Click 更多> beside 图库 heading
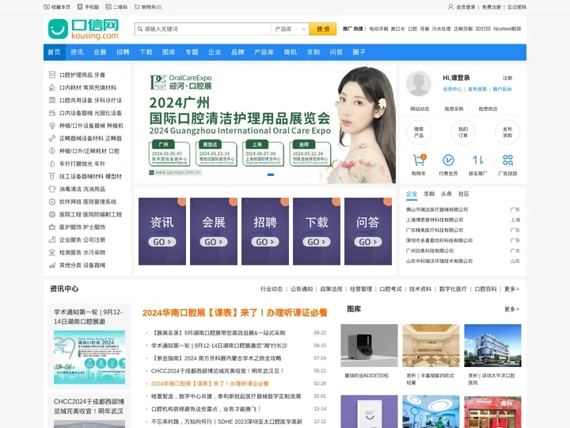 point(512,309)
